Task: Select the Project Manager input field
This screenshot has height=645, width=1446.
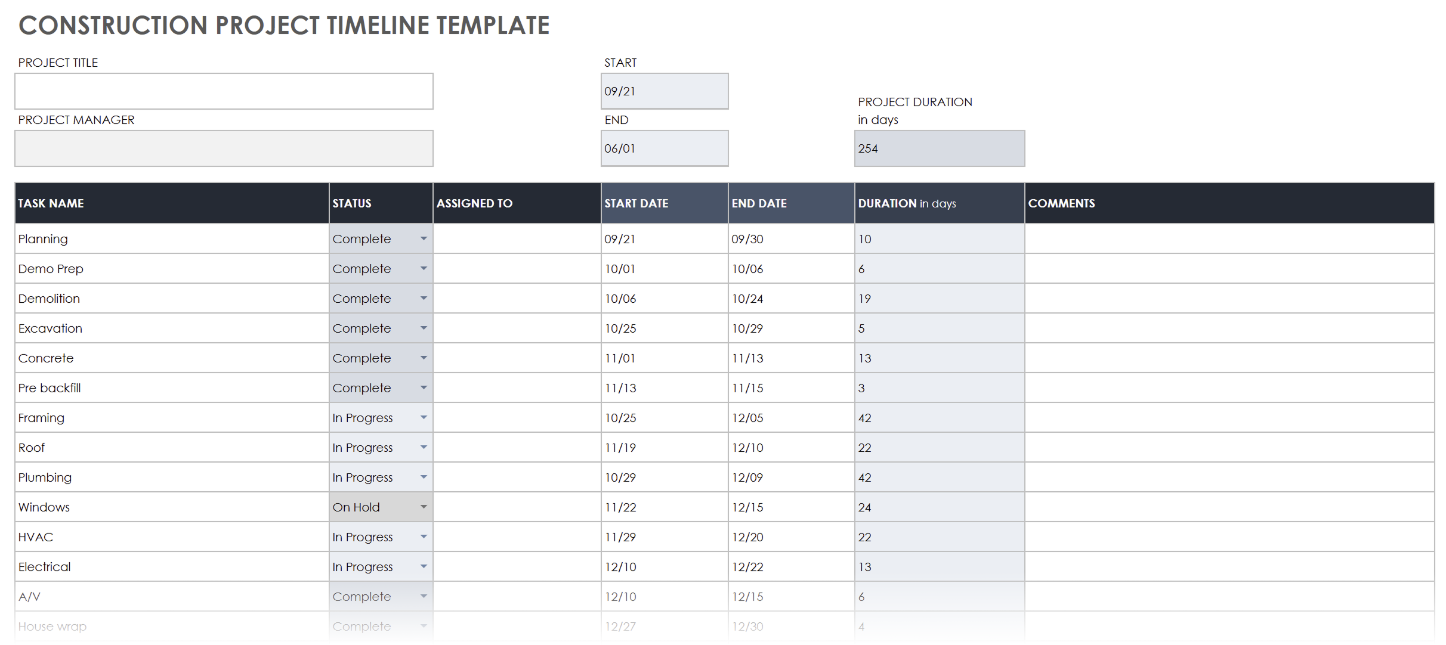Action: [224, 148]
